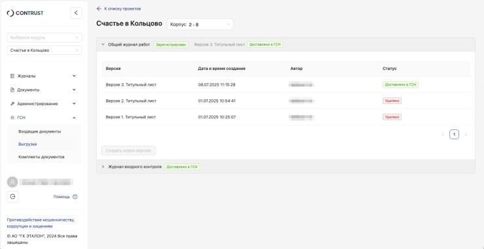Open the Счастье в Кольцово project dropdown

pyautogui.click(x=44, y=50)
